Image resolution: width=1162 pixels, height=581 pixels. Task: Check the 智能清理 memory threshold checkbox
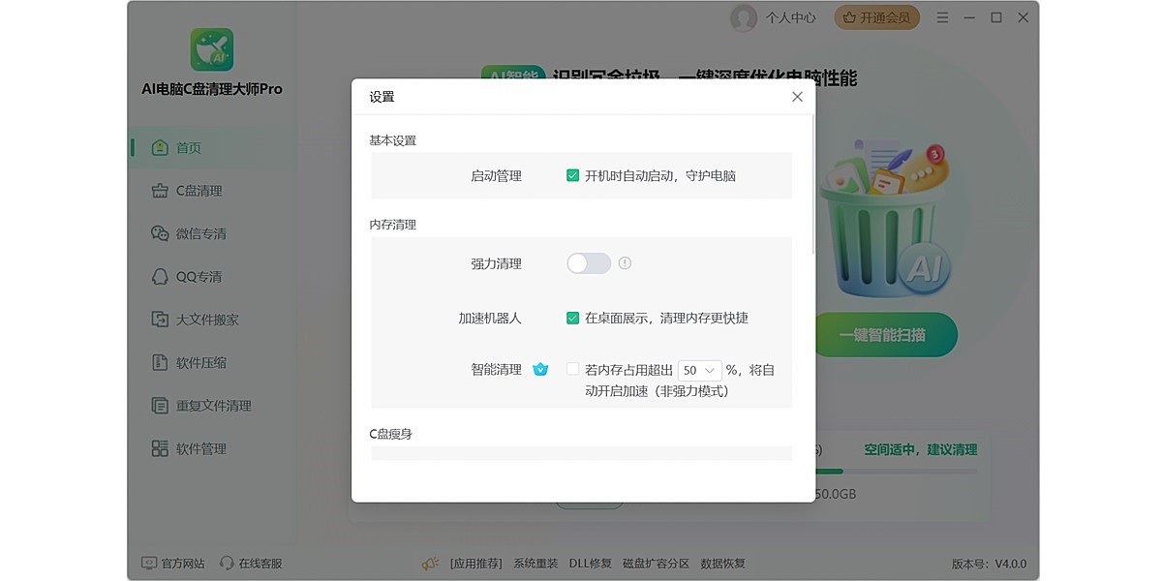point(572,369)
